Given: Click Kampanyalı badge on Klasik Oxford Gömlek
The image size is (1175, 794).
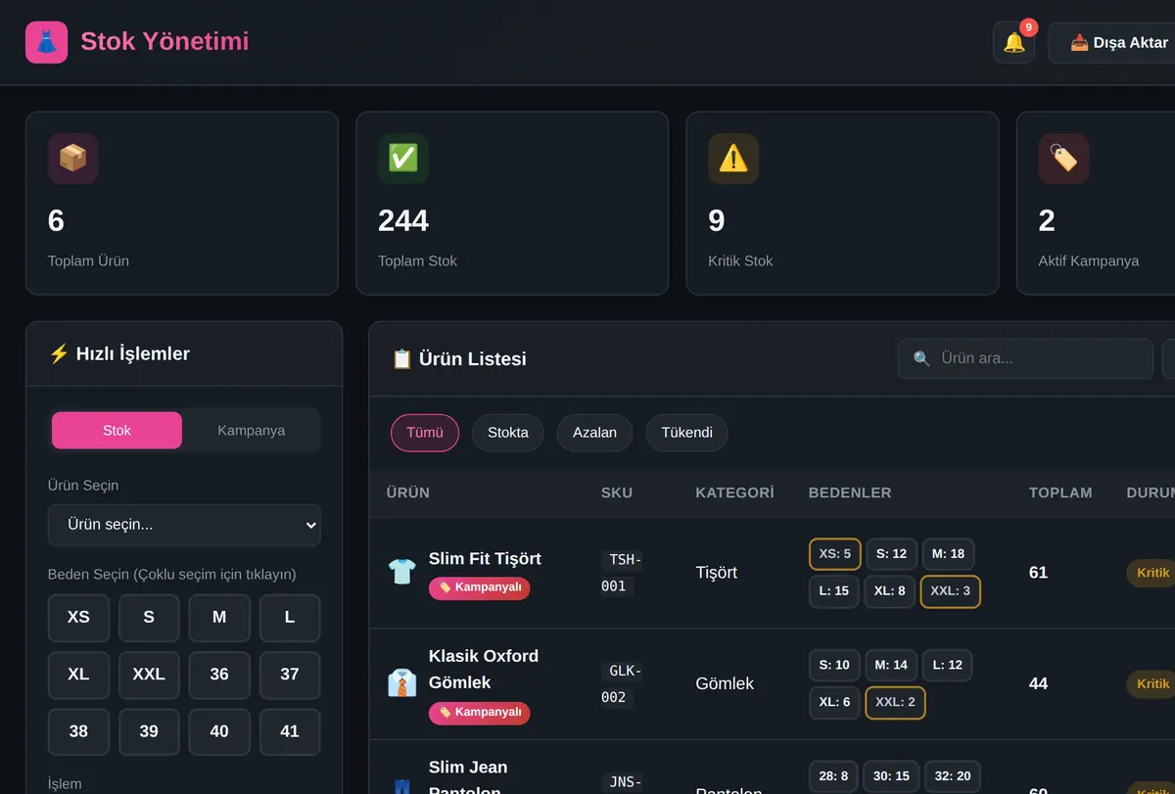Looking at the screenshot, I should (x=480, y=712).
